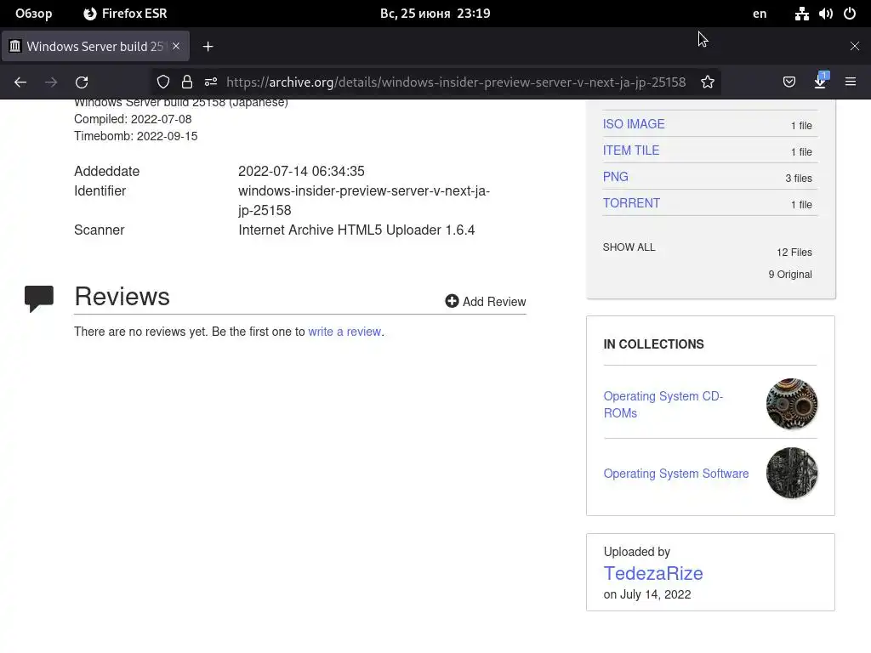Open the tracking protection shield icon

click(x=162, y=82)
